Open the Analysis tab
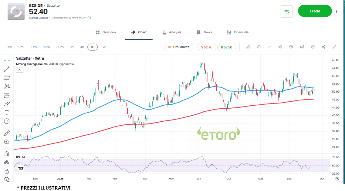 click(x=172, y=32)
